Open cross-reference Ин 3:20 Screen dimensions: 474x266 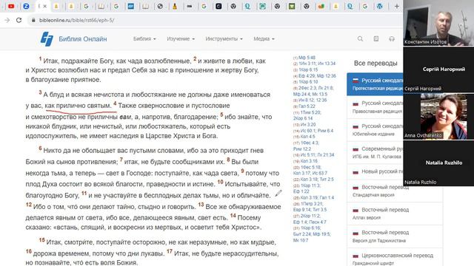(x=308, y=124)
